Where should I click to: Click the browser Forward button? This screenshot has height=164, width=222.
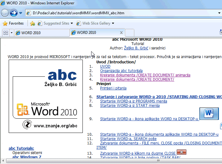14,13
